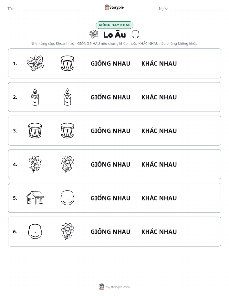Select the left candle in row 2
Image resolution: width=229 pixels, height=296 pixels.
pyautogui.click(x=35, y=97)
